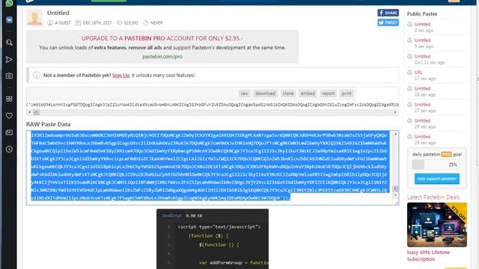Viewport: 479px width, 269px height.
Task: Open WhatsApp in the browser sidebar
Action: point(9,3)
